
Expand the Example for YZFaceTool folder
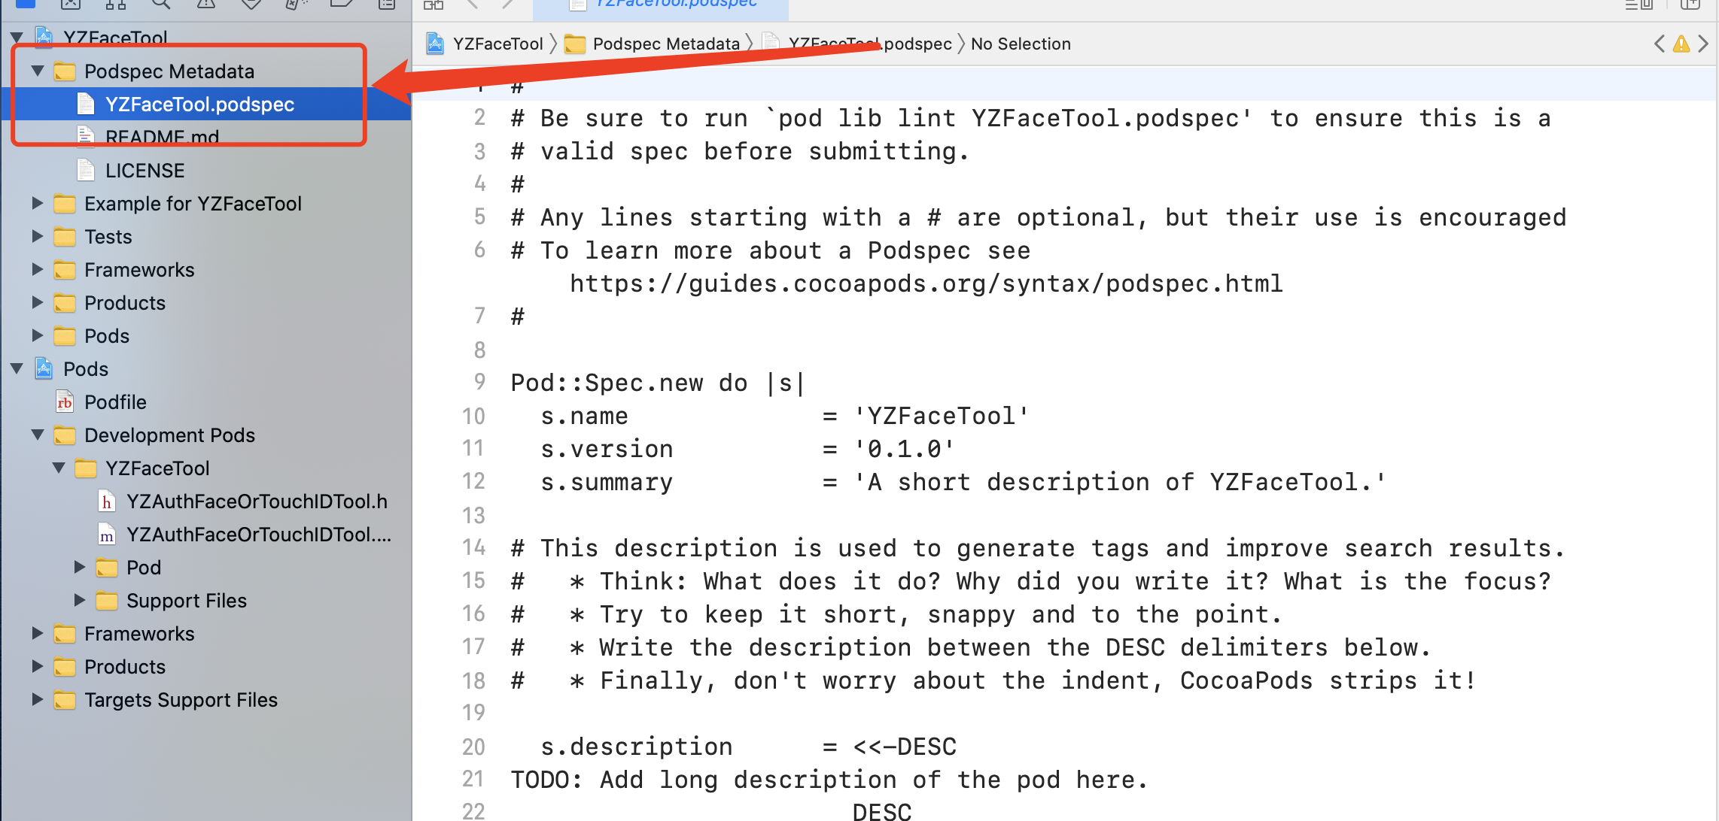click(38, 203)
